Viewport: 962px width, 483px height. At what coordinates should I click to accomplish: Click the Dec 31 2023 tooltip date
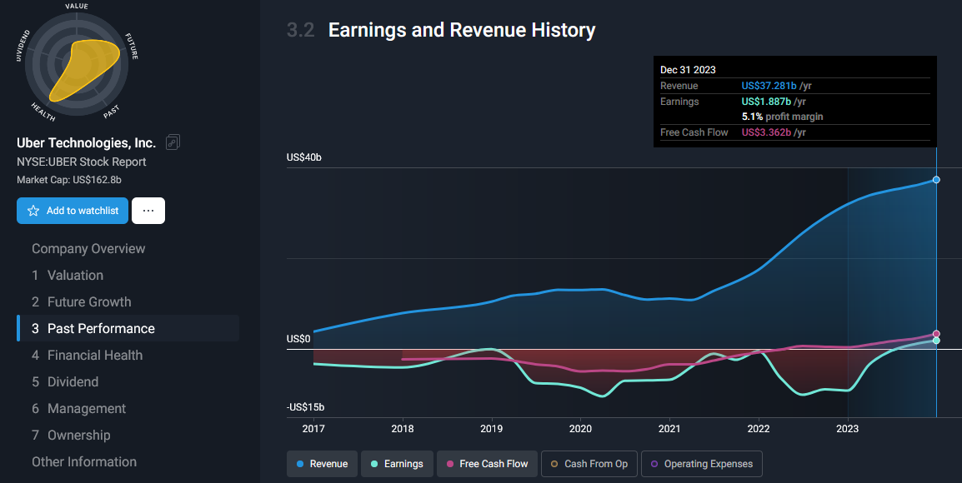688,70
